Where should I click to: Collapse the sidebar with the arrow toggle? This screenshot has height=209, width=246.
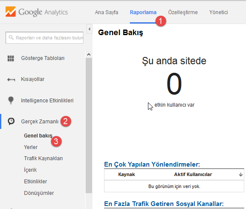point(89,29)
